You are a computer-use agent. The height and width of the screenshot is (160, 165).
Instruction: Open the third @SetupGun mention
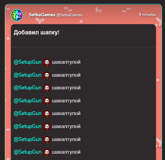point(28,88)
